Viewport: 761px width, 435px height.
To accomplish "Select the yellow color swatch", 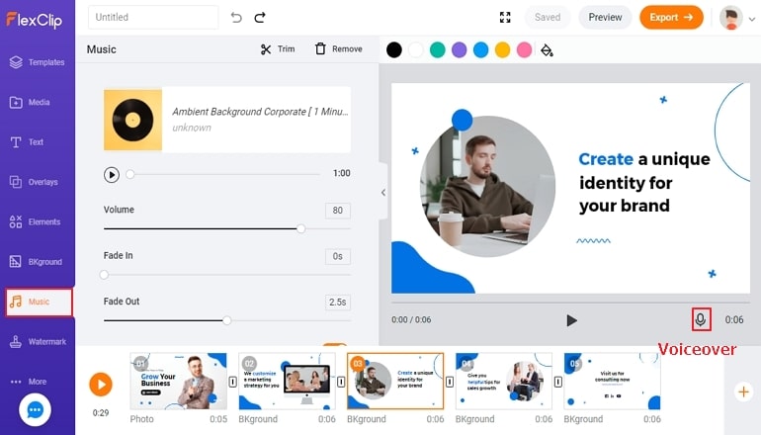I will pos(502,50).
